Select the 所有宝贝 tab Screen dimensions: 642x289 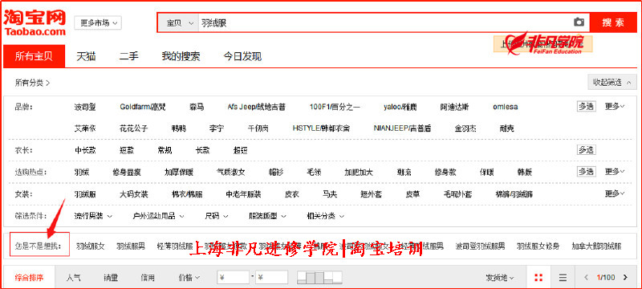pos(34,56)
